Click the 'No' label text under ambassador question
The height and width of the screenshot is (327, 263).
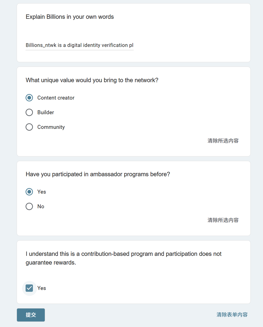pyautogui.click(x=41, y=207)
